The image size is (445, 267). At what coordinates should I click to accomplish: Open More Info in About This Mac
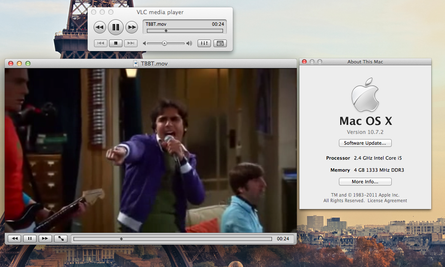(365, 182)
